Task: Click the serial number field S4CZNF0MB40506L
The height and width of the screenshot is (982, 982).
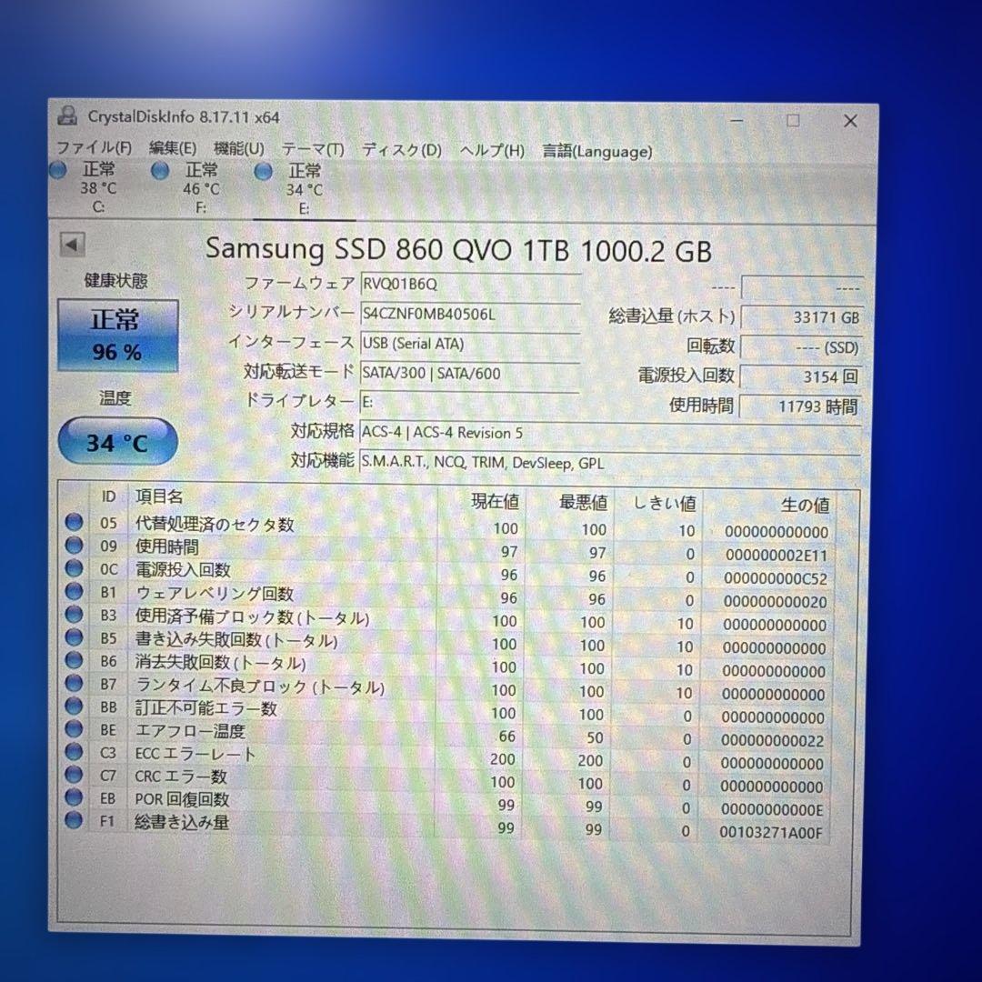Action: tap(470, 314)
